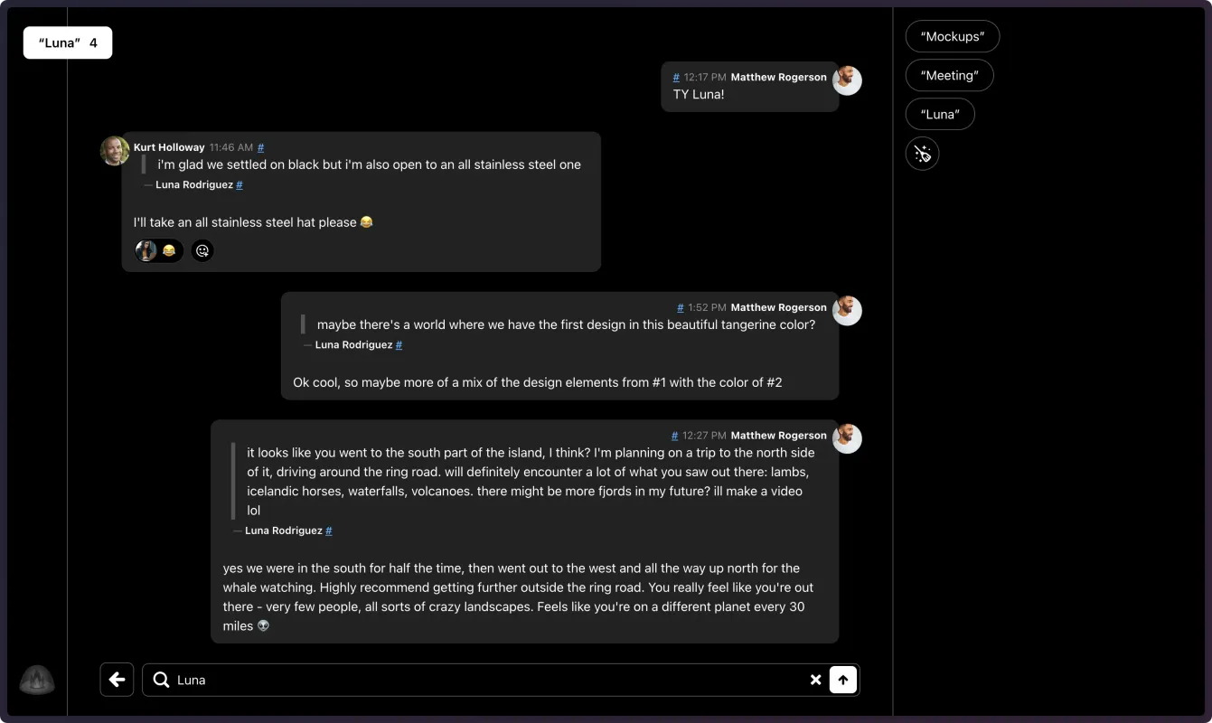Submit search with the up arrow button
1212x723 pixels.
843,680
